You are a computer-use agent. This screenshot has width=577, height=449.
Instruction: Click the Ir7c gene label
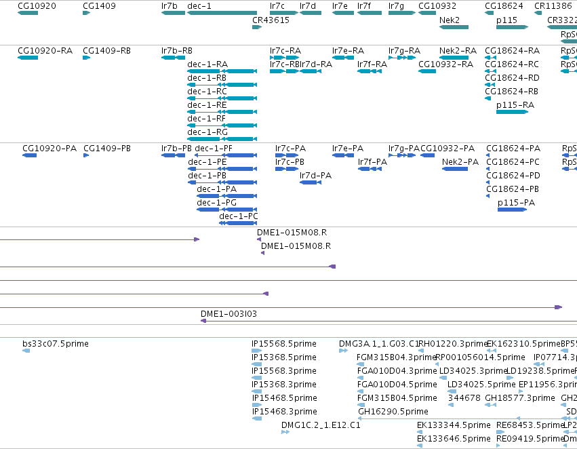click(277, 6)
